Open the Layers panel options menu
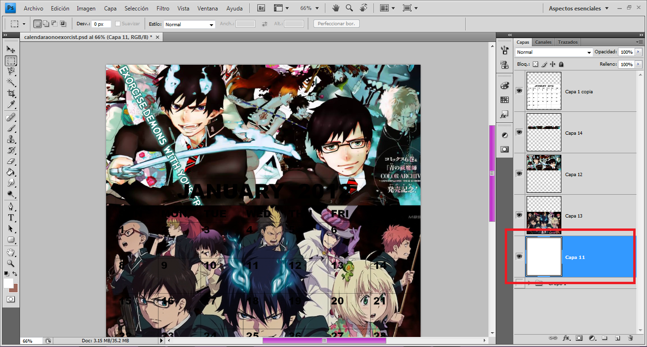The width and height of the screenshot is (647, 347). [x=639, y=42]
